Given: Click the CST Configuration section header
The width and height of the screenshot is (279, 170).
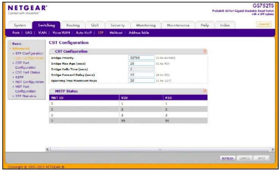Looking at the screenshot, I should pos(128,51).
